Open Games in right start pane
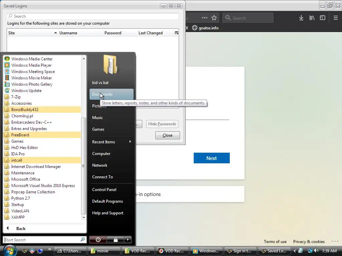Image resolution: width=342 pixels, height=256 pixels. [112, 129]
